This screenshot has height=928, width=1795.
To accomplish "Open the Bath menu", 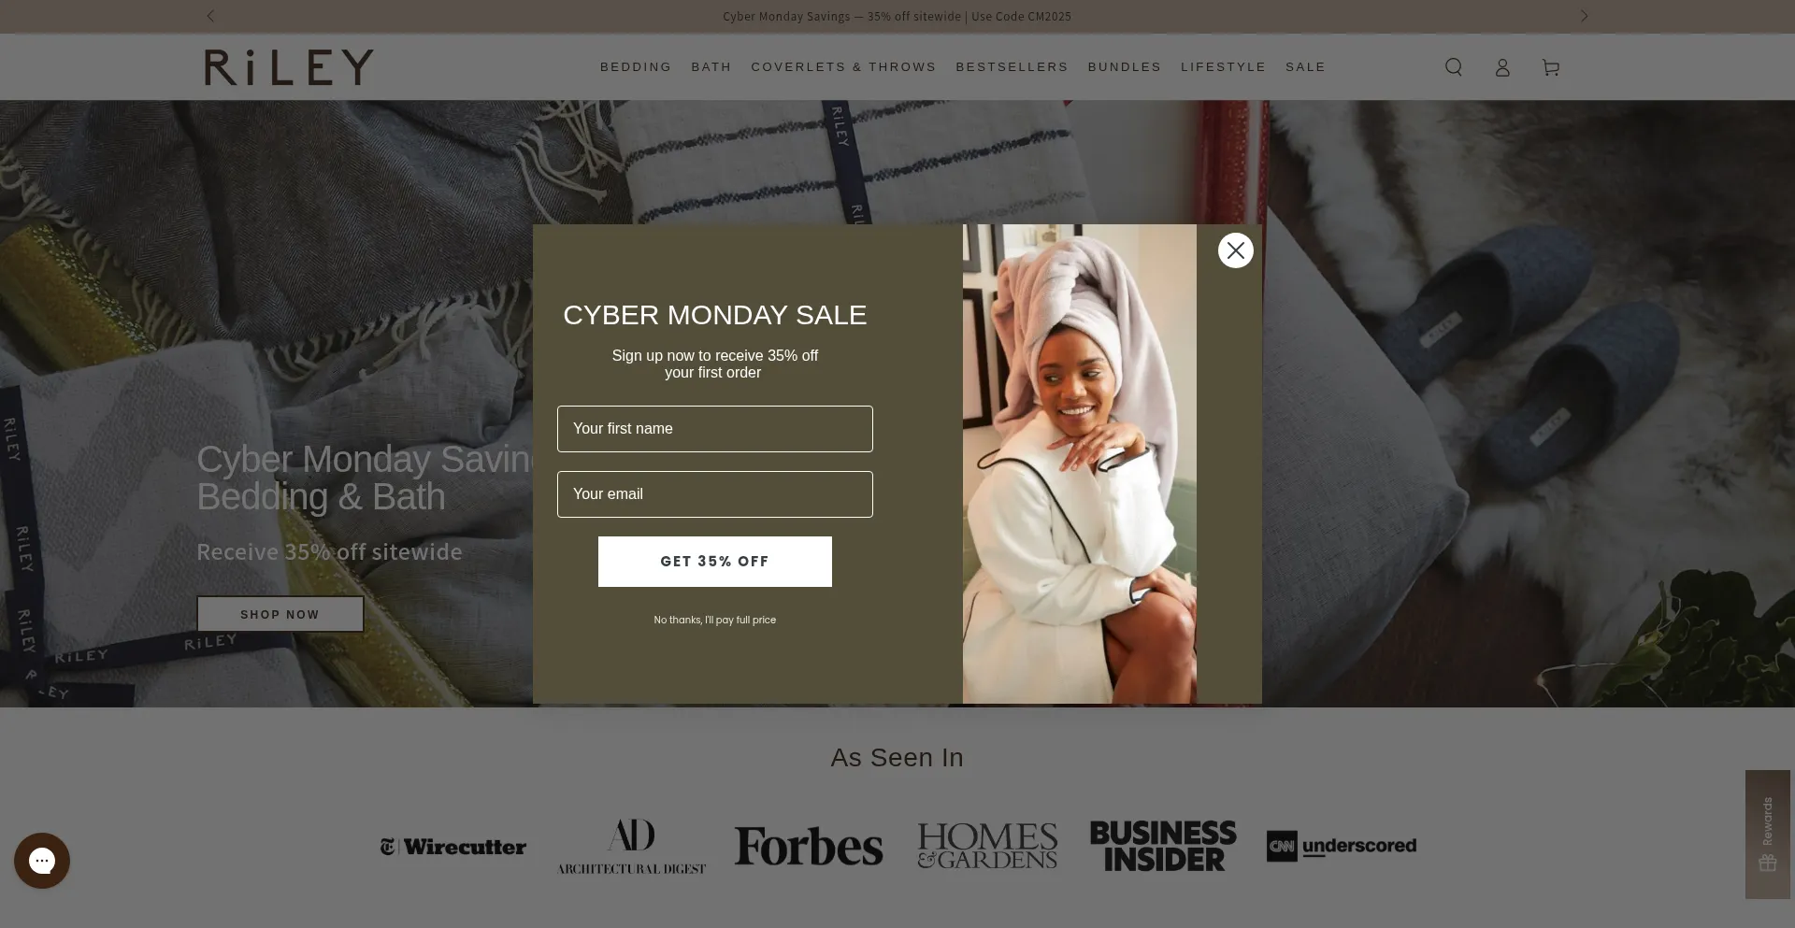I will 711,67.
